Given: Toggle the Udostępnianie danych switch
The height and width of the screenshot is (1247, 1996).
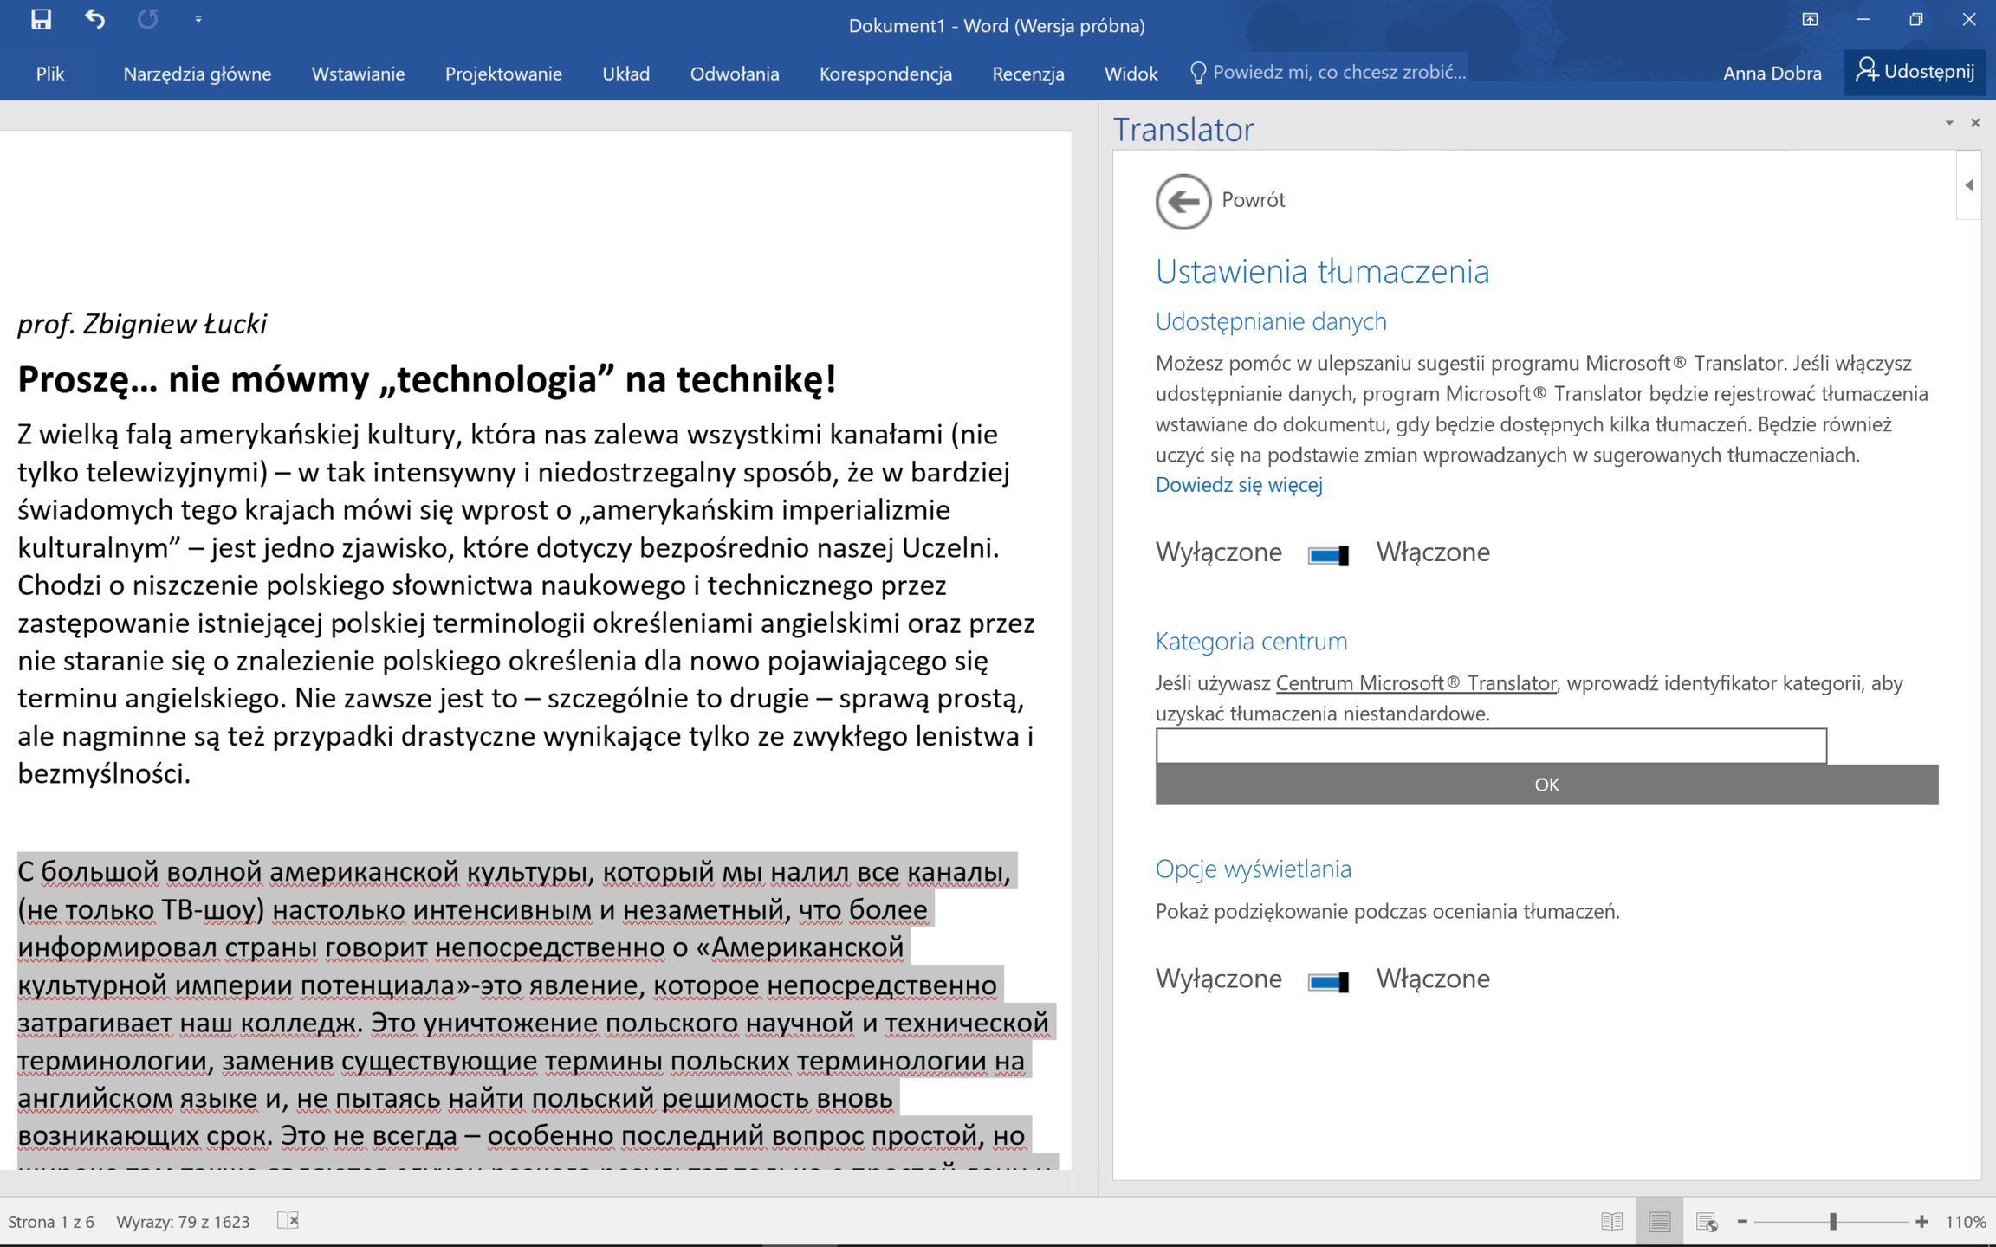Looking at the screenshot, I should pyautogui.click(x=1328, y=554).
